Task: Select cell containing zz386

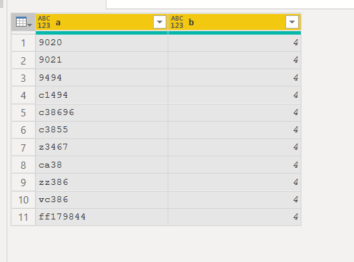Action: [102, 182]
